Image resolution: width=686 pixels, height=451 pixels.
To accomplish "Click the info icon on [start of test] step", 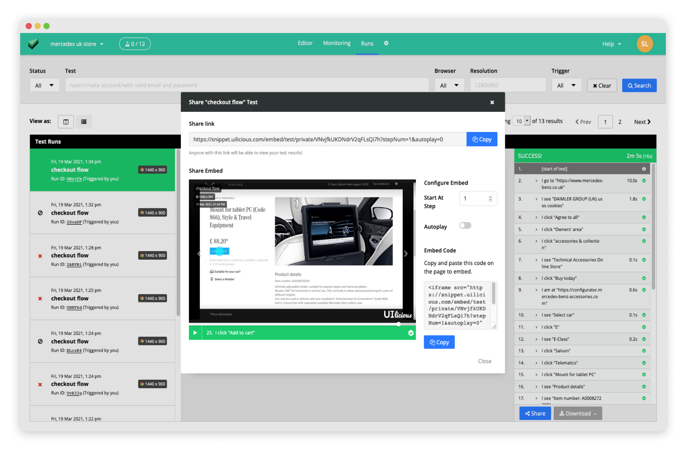I will [x=644, y=168].
